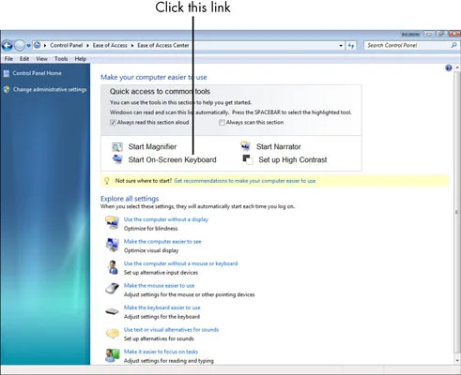461x375 pixels.
Task: Click the Back navigation arrow button
Action: pos(7,46)
